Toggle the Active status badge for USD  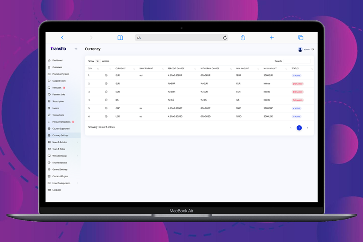point(296,117)
